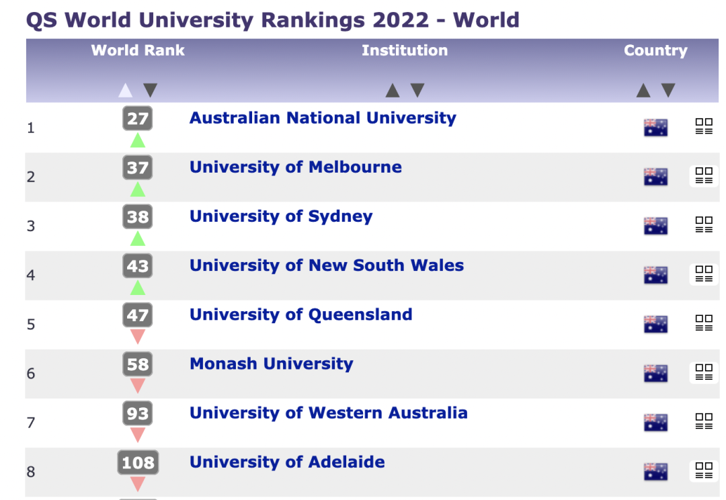Click green rise indicator under rank 27
Image resolution: width=726 pixels, height=500 pixels.
tap(138, 140)
